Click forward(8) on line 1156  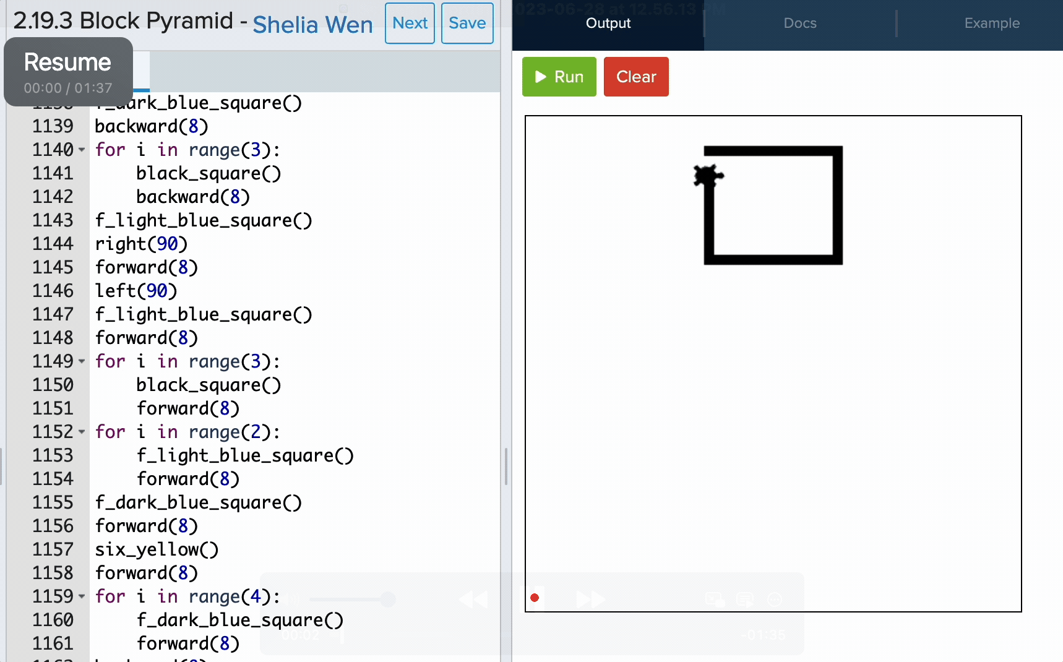147,526
